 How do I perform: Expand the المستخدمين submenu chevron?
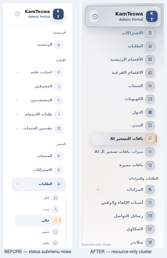point(17,100)
